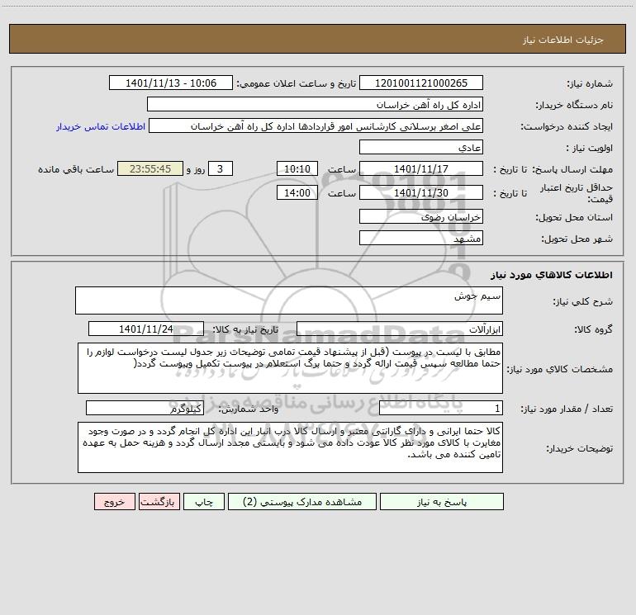Click the buyer notes text area
The width and height of the screenshot is (636, 615).
(x=290, y=447)
